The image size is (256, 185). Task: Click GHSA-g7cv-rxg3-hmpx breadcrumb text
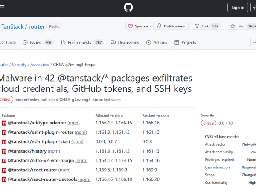[74, 65]
